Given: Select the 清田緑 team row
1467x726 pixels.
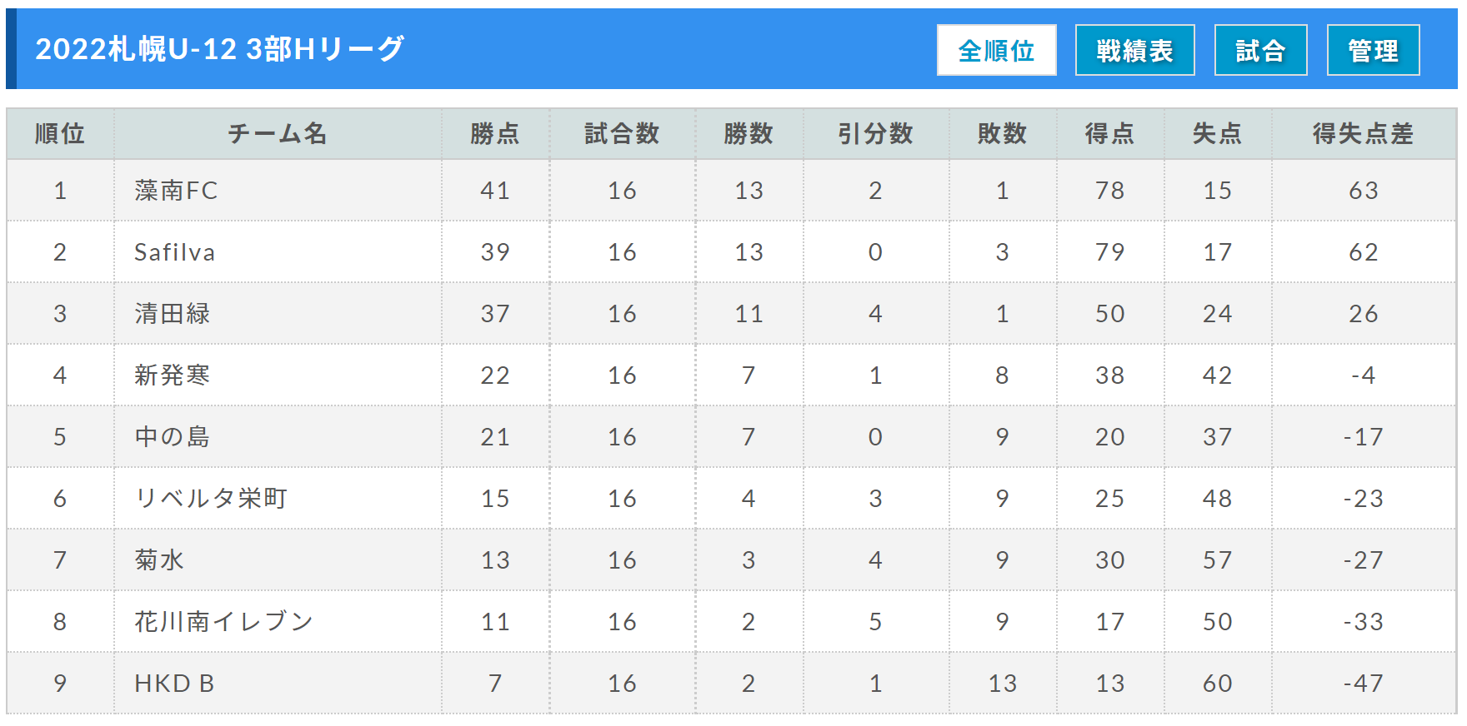Looking at the screenshot, I should click(731, 314).
